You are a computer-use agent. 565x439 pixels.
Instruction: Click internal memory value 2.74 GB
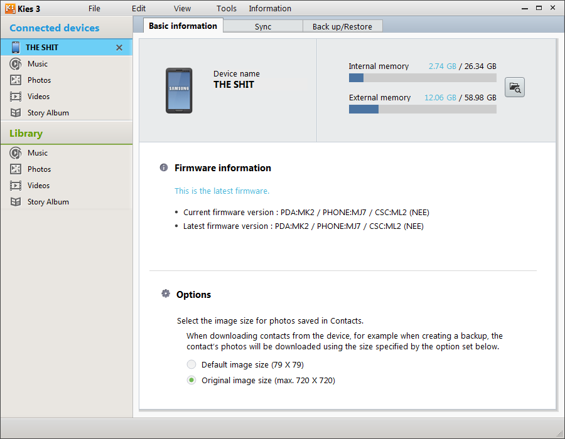[442, 66]
